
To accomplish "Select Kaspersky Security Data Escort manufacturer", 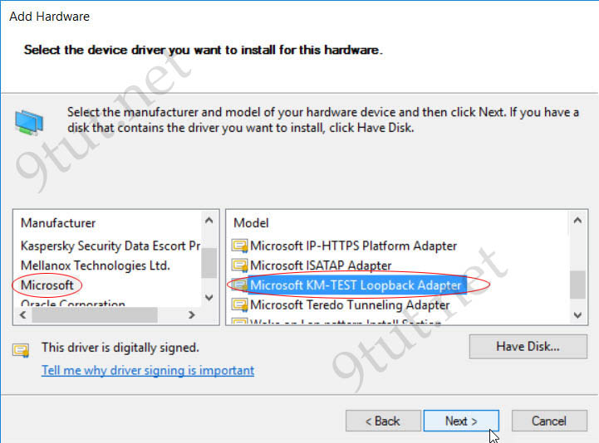I will tap(110, 246).
